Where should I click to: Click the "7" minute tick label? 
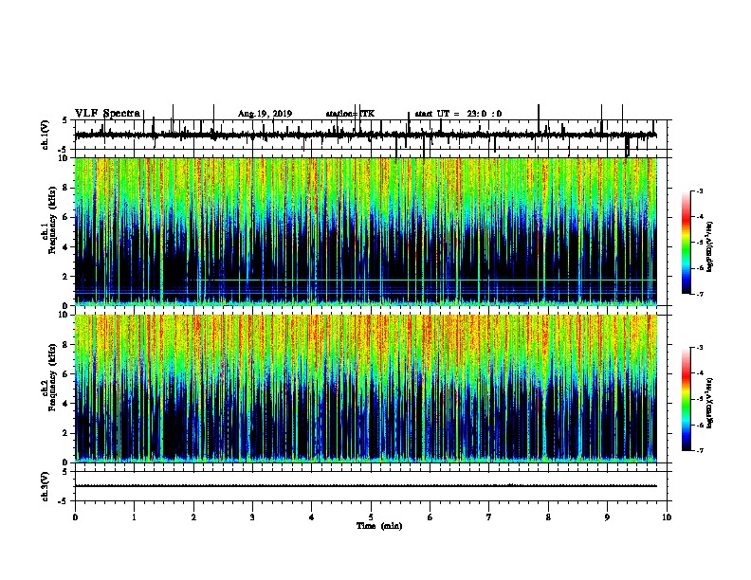pyautogui.click(x=489, y=517)
